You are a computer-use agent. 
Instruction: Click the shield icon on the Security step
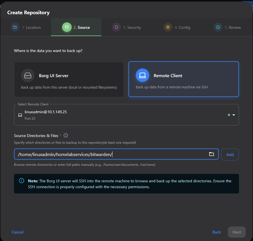(116, 27)
